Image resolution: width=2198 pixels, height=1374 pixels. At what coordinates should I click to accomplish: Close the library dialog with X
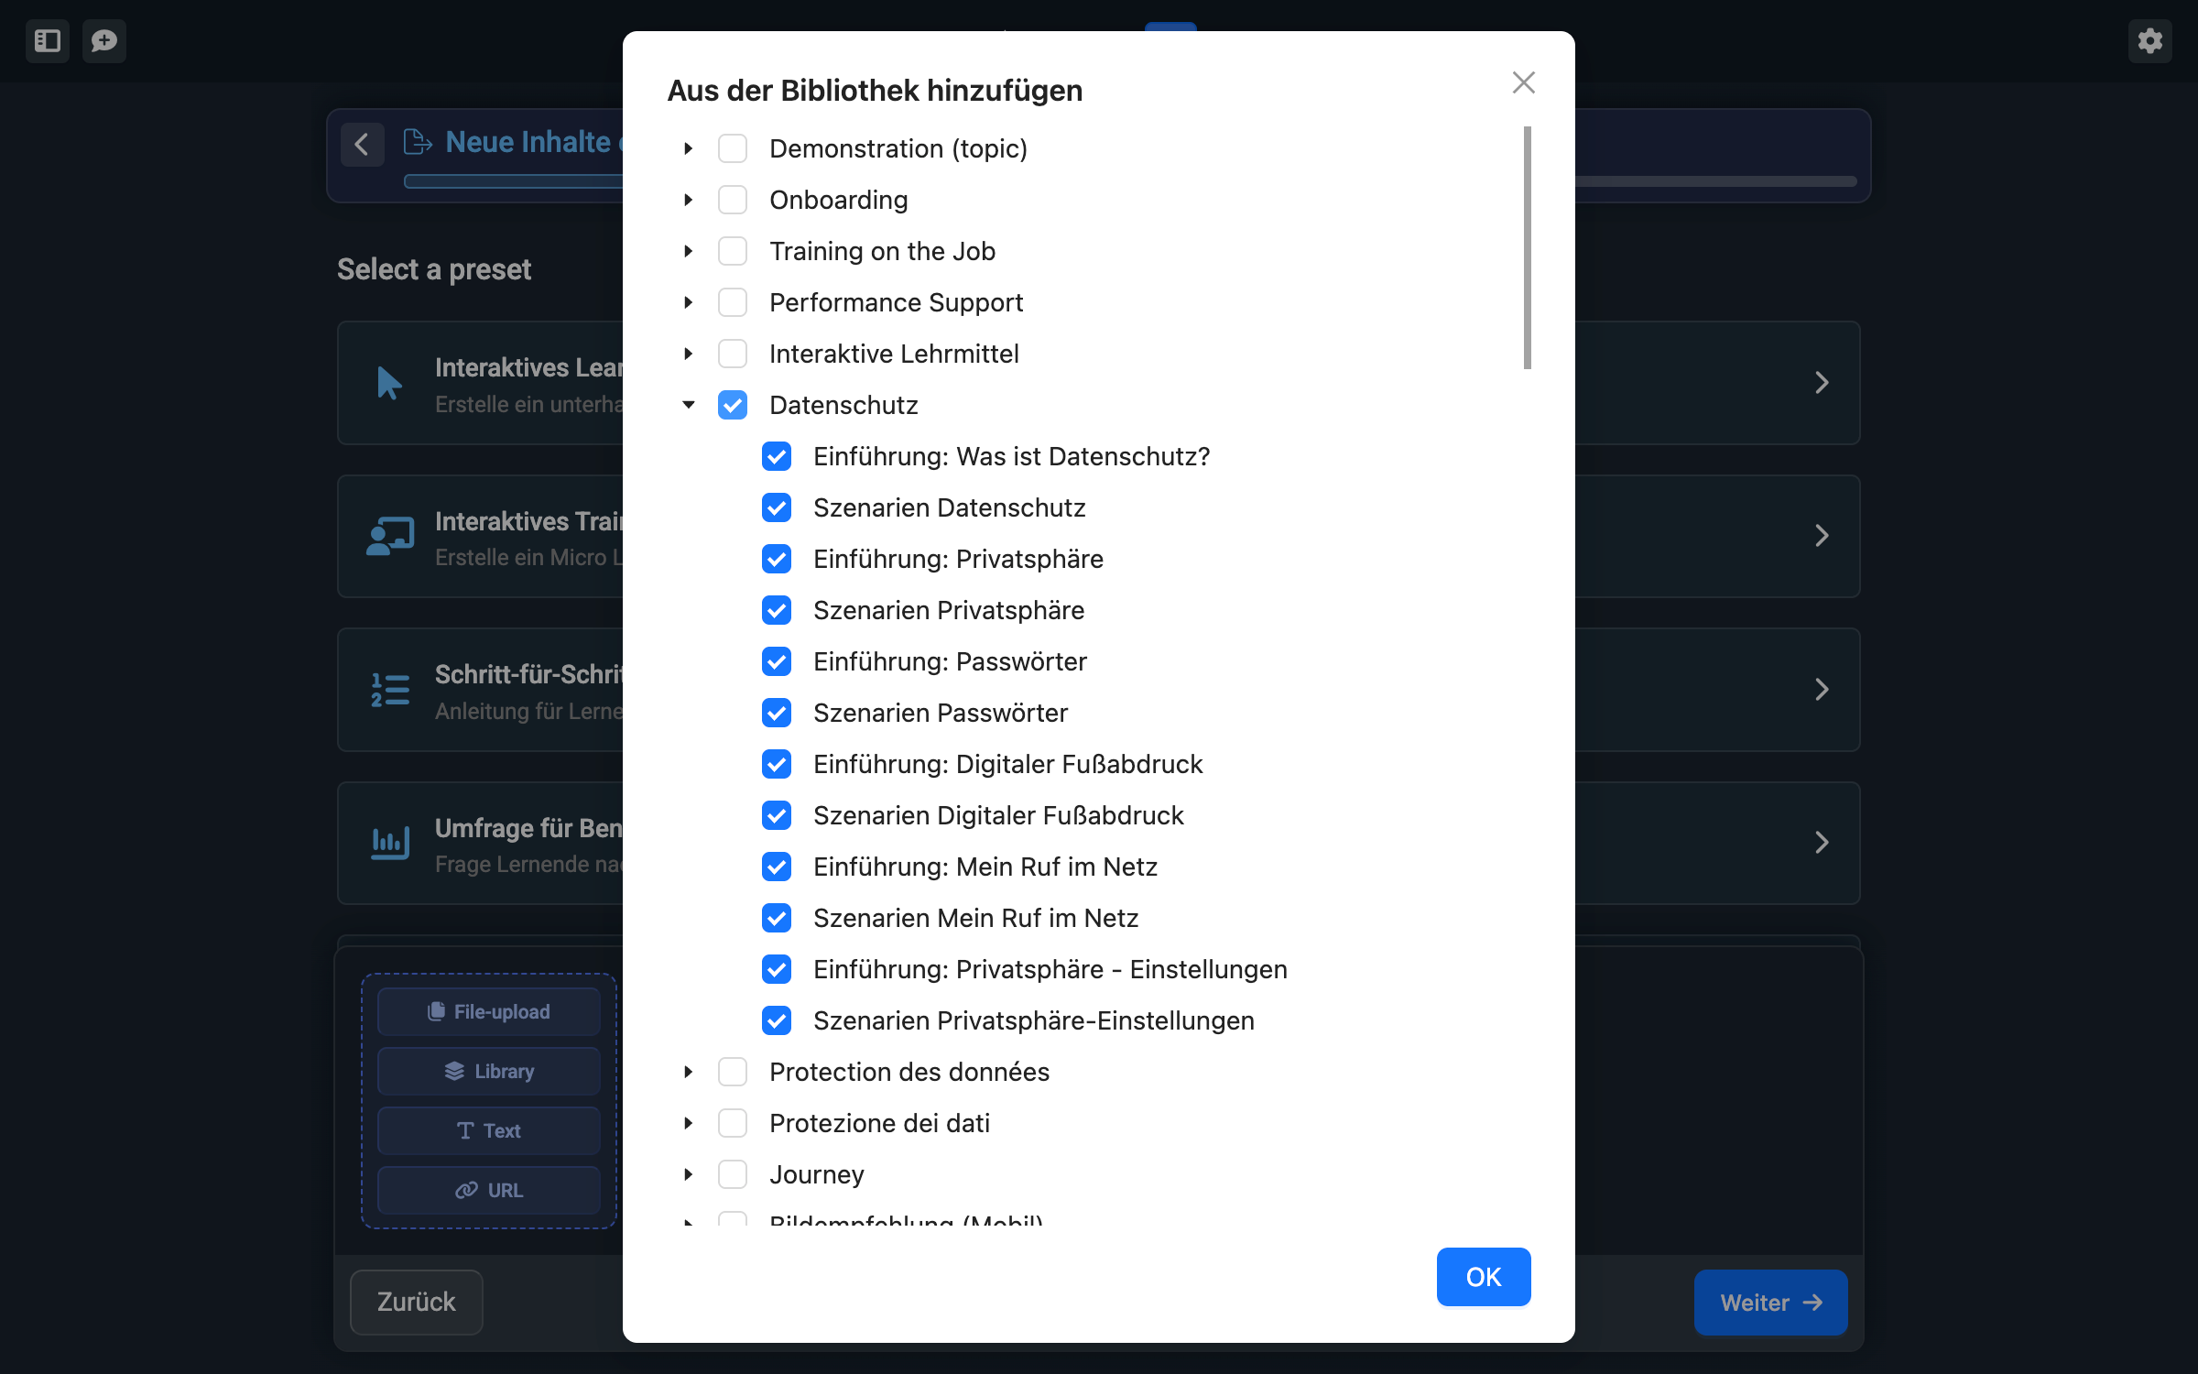[x=1523, y=82]
